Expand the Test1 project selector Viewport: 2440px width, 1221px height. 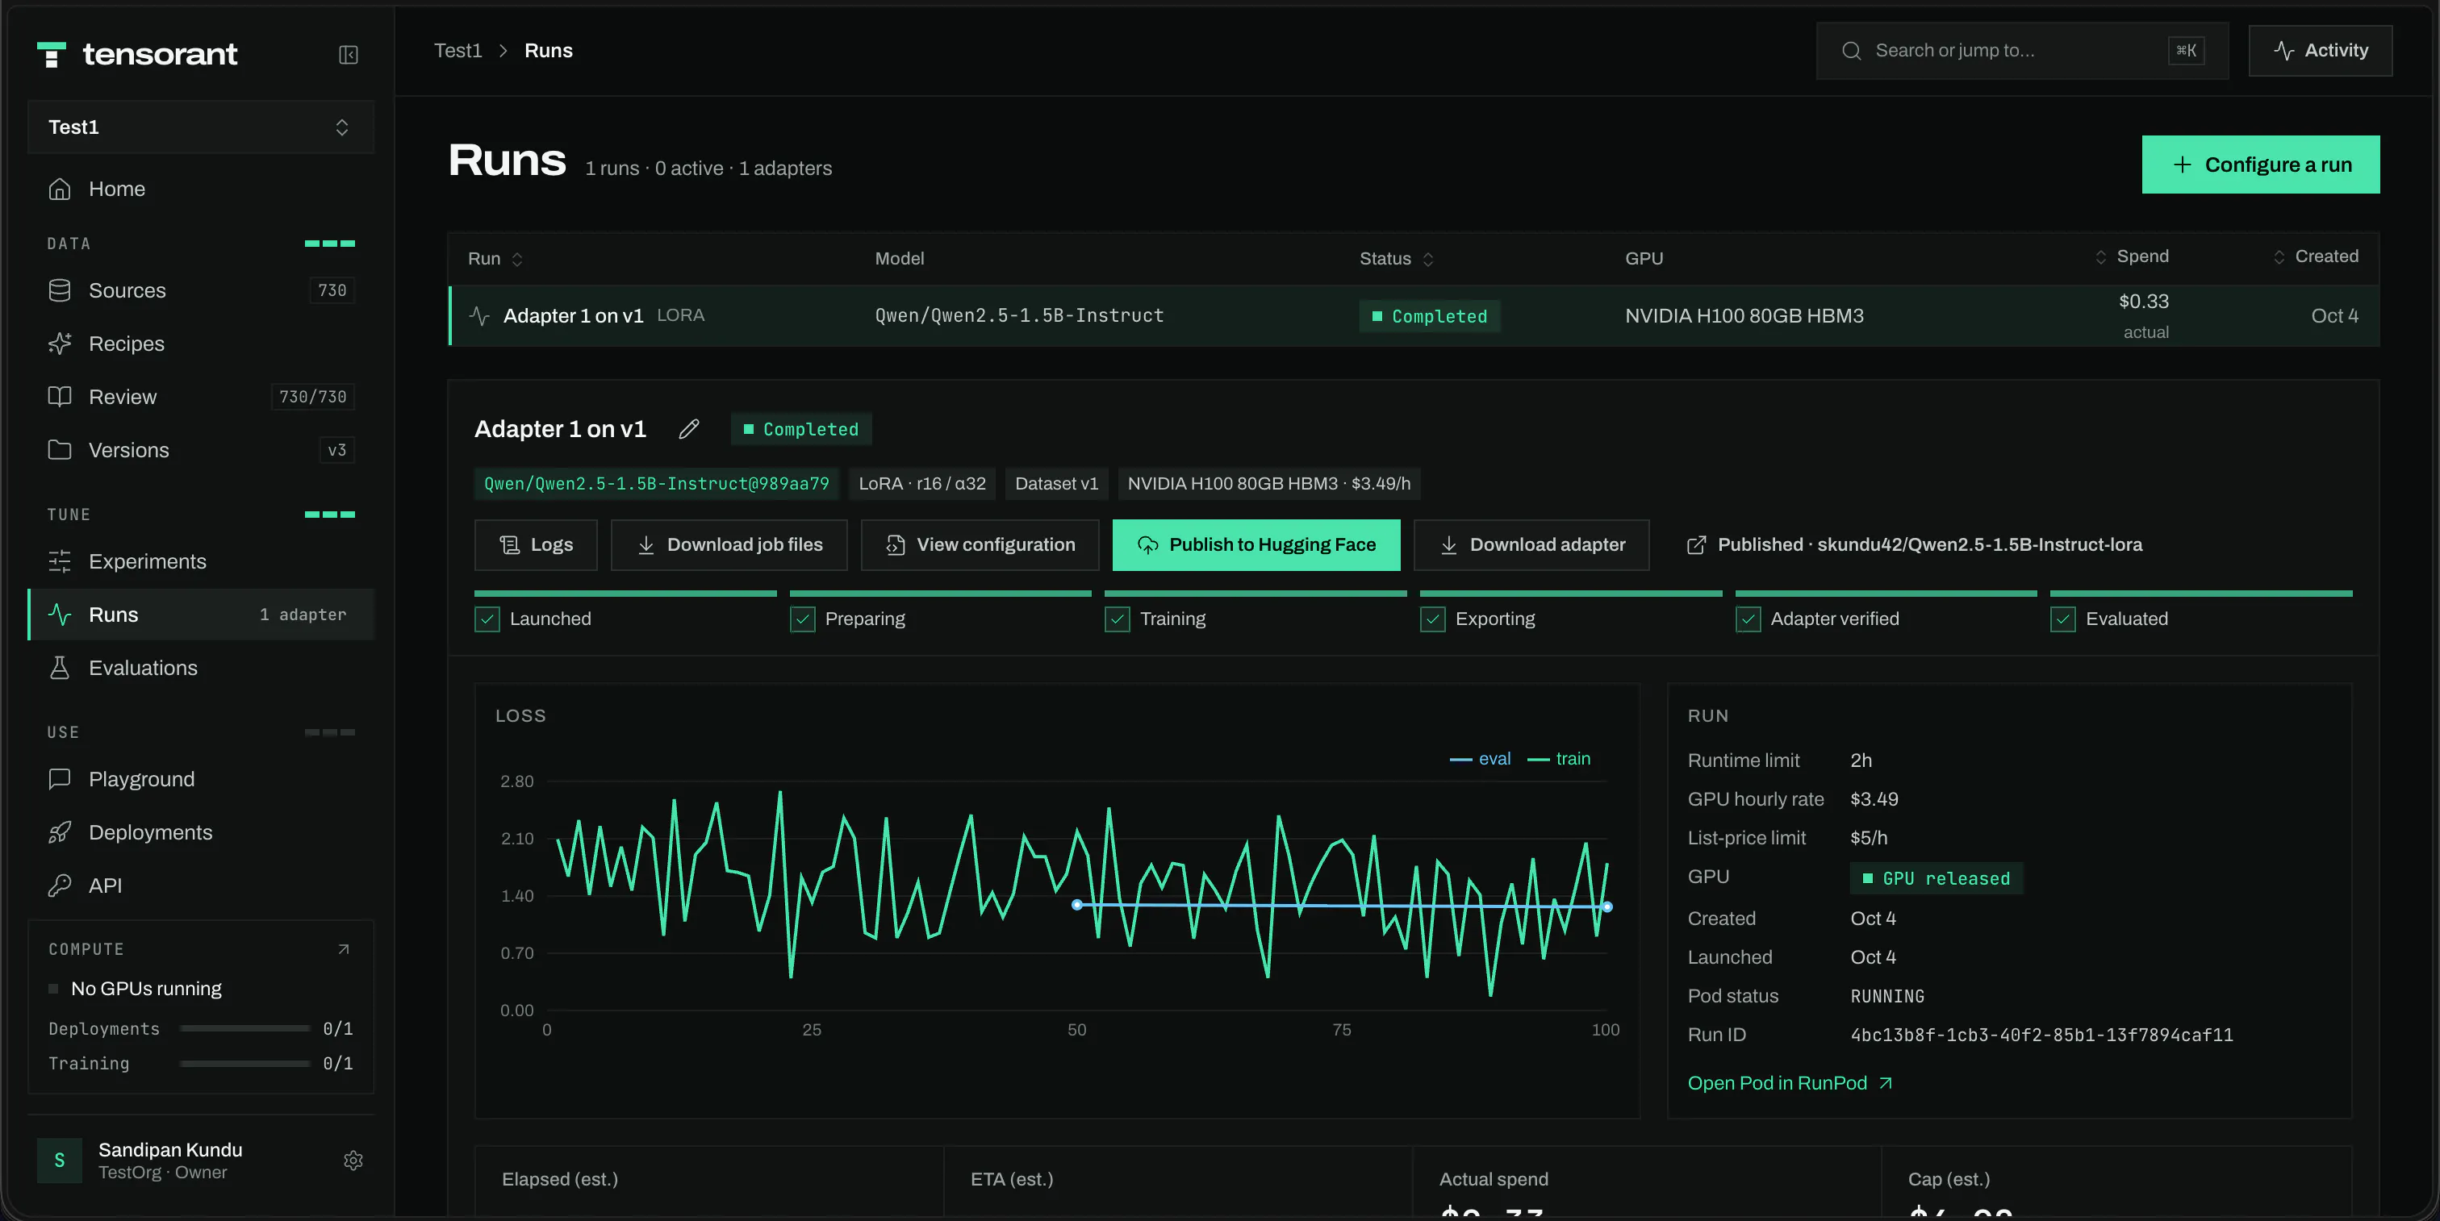(x=201, y=127)
